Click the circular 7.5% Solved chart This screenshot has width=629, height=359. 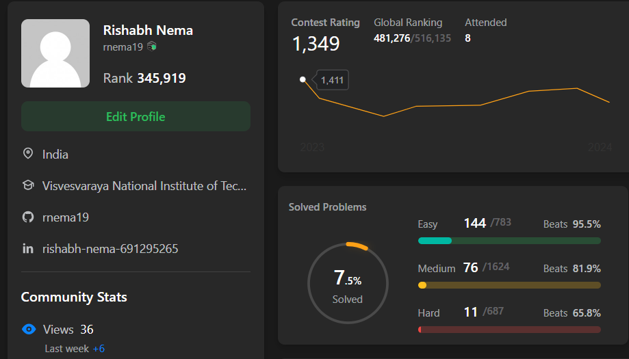[348, 282]
